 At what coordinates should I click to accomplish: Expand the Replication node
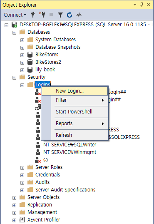(14, 205)
